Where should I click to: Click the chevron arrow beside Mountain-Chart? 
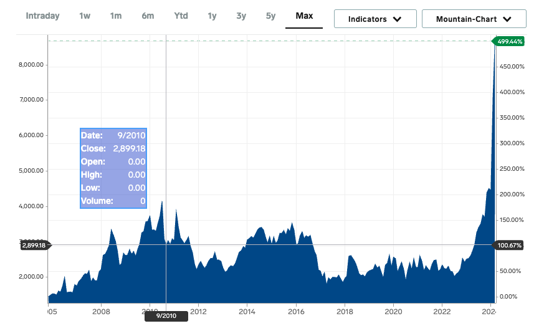click(x=506, y=19)
